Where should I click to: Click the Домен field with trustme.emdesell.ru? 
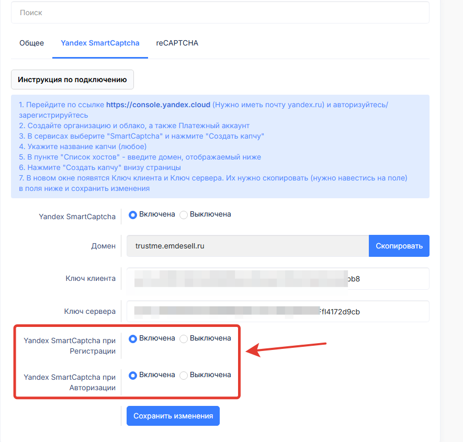[x=247, y=246]
